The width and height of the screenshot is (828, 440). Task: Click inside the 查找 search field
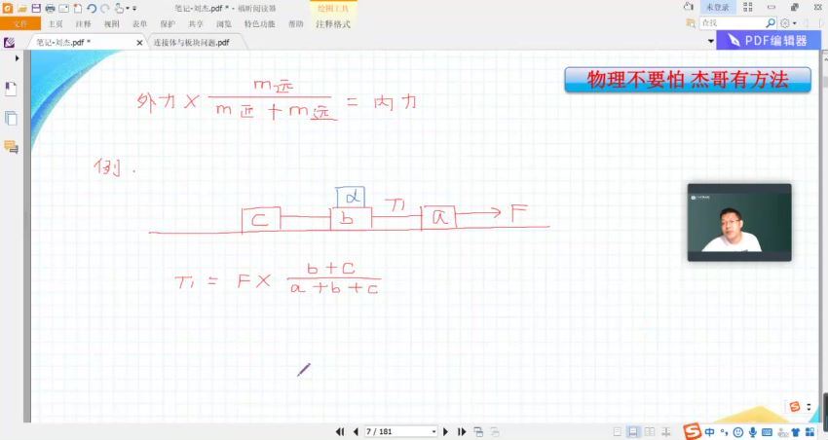731,22
